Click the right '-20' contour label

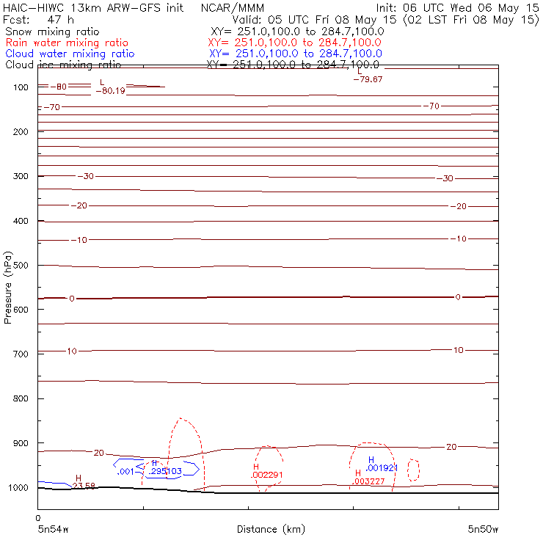click(459, 207)
